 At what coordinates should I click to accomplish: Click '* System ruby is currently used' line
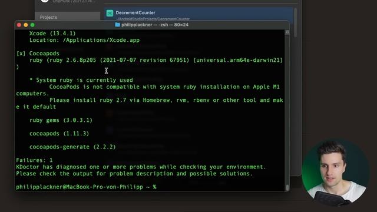pos(81,80)
